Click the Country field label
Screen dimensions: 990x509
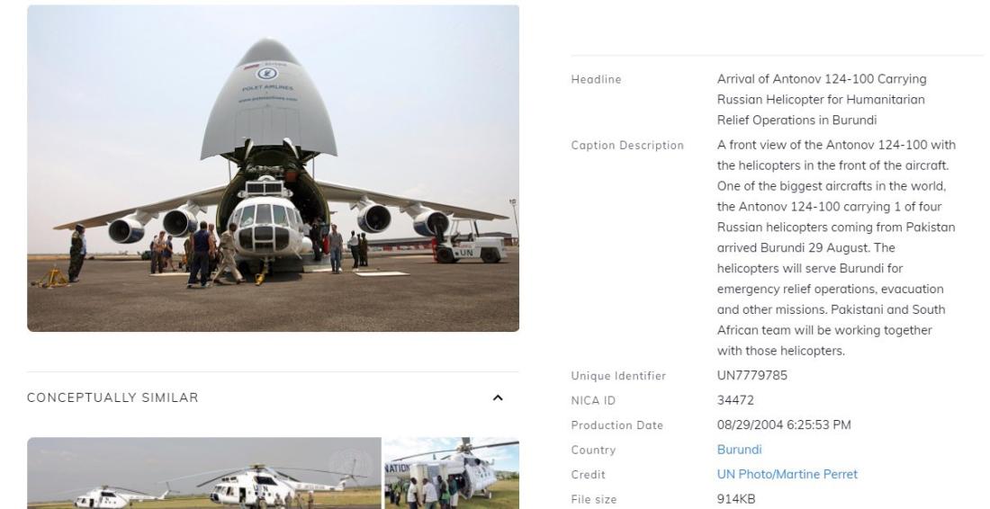(x=593, y=451)
